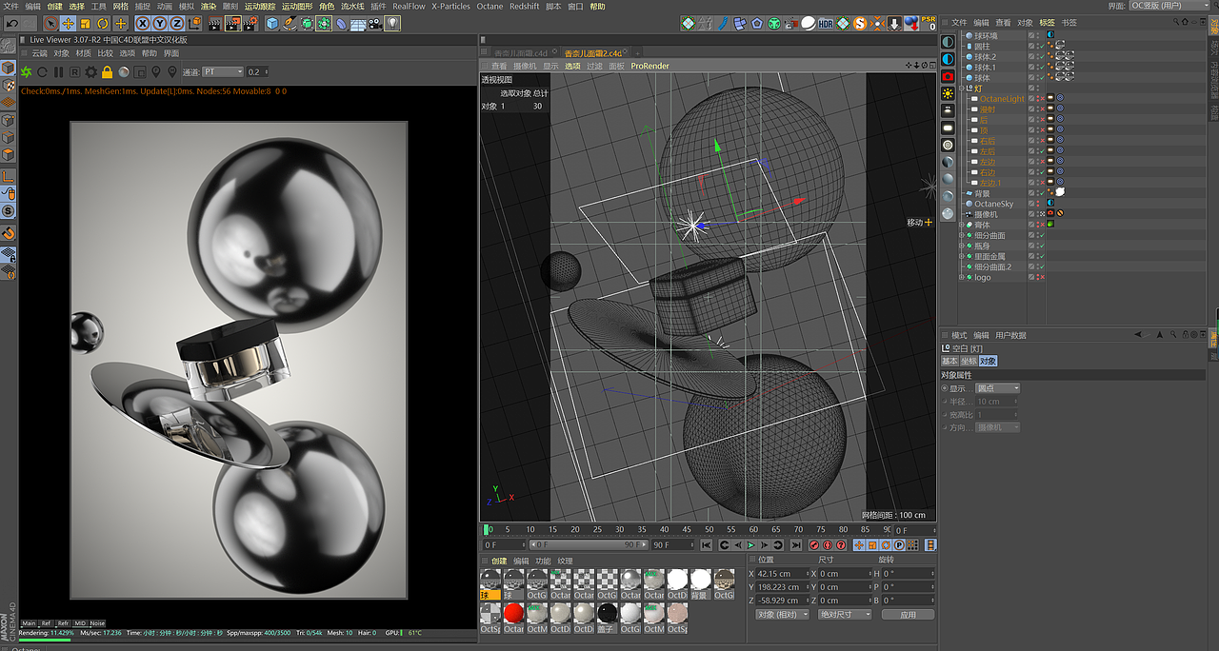The height and width of the screenshot is (651, 1219).
Task: Toggle enable mark on OctaneLight row
Action: (1043, 98)
